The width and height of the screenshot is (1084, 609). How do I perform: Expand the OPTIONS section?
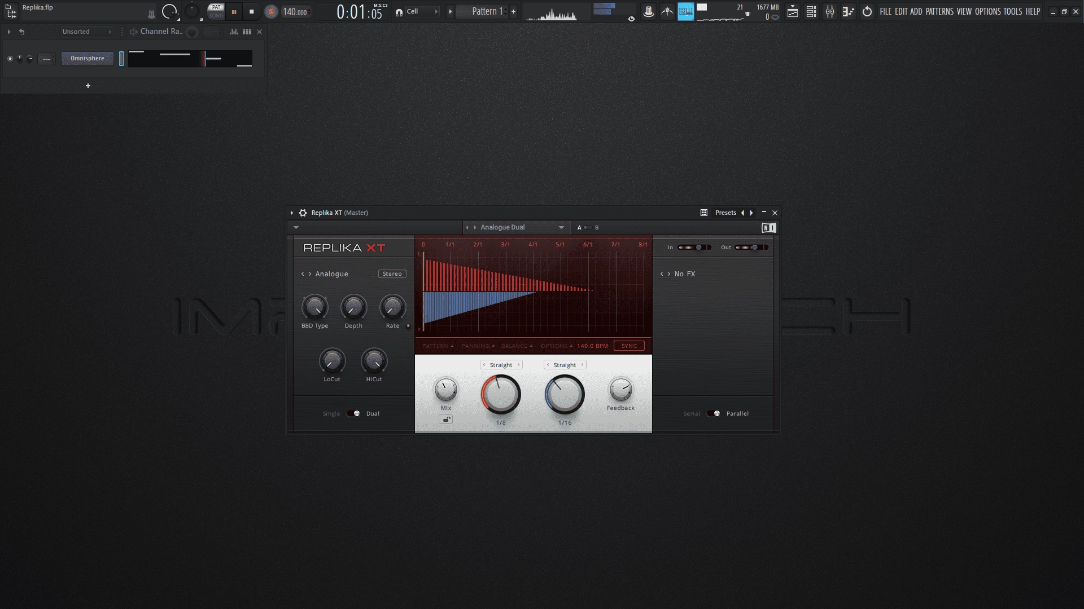(x=557, y=346)
